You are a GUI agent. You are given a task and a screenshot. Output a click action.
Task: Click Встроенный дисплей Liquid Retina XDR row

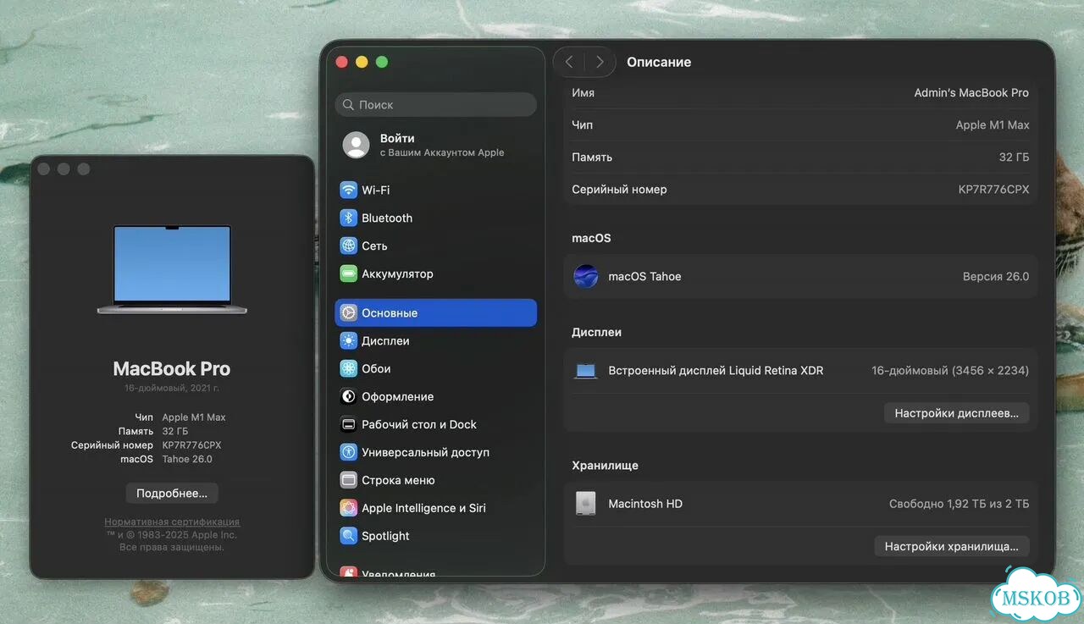800,371
